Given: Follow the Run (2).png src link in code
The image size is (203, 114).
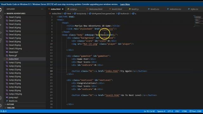Looking at the screenshot, I should click(90, 44).
